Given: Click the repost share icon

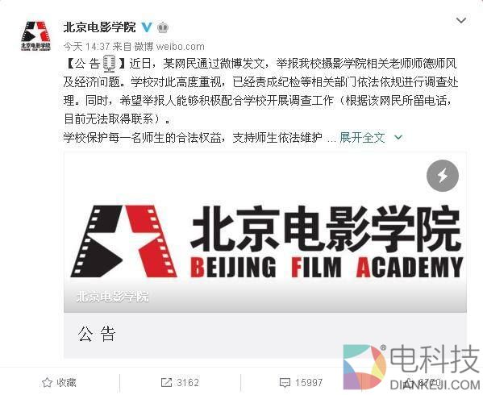Looking at the screenshot, I should pyautogui.click(x=166, y=382).
